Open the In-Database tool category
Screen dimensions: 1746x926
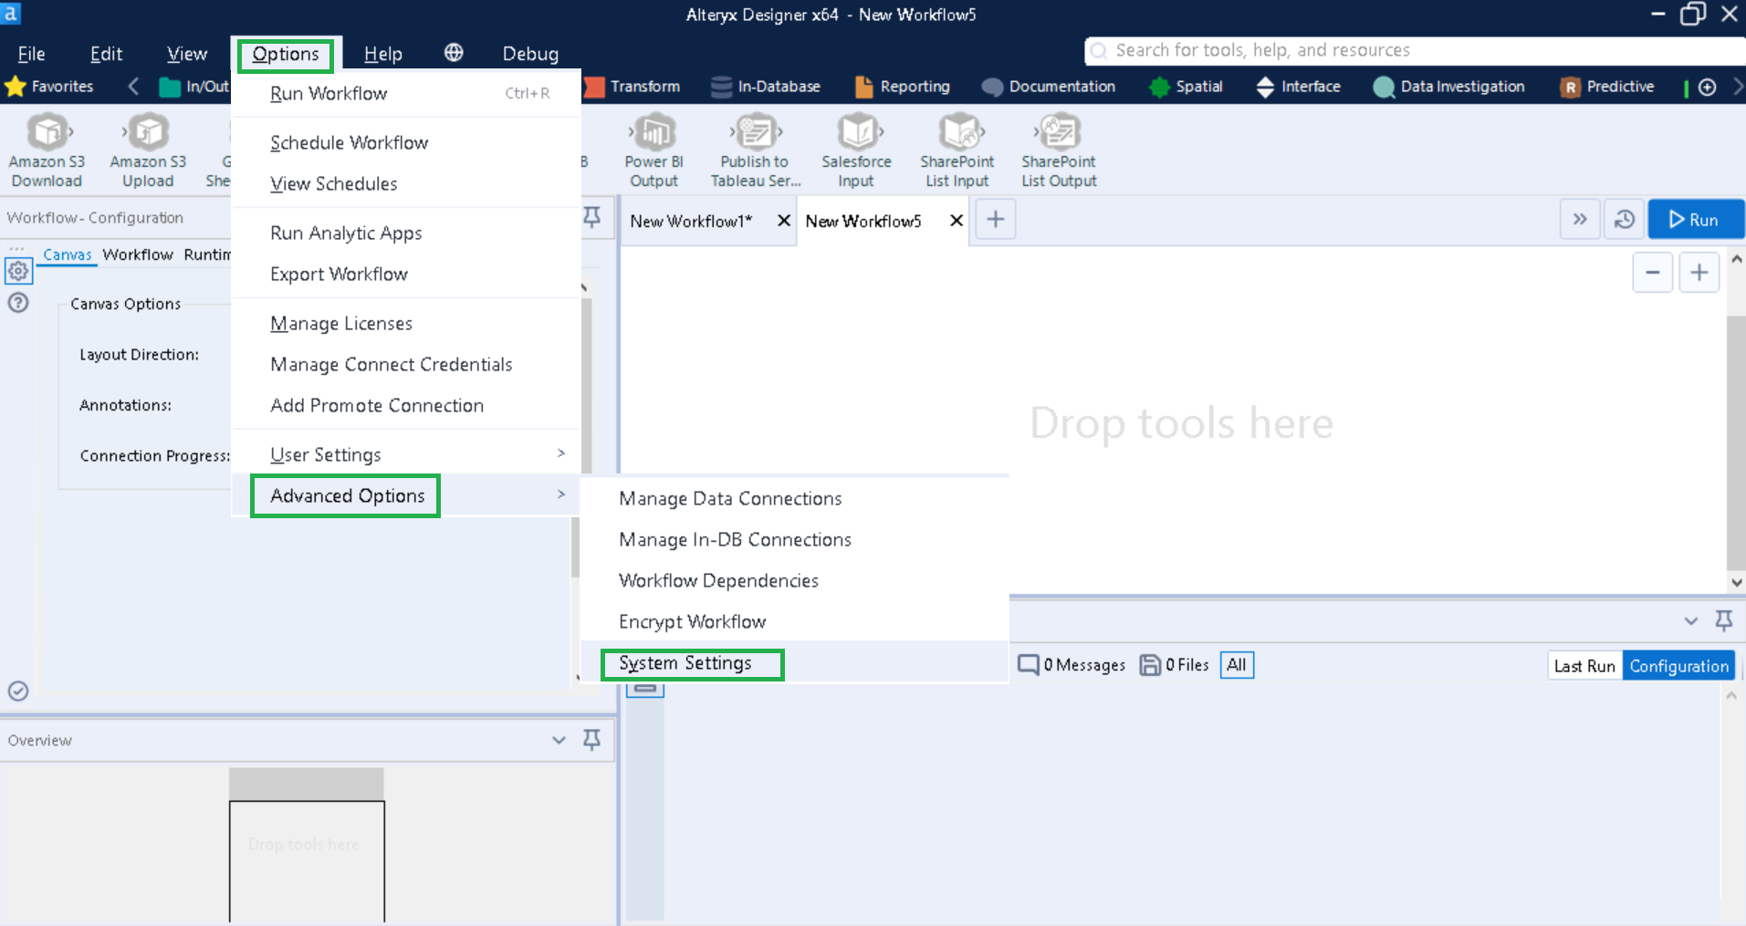coord(765,87)
